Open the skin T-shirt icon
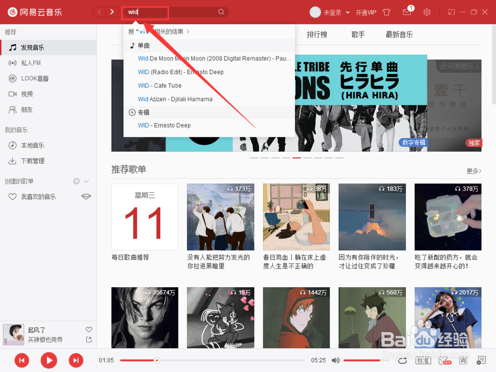The width and height of the screenshot is (496, 372). pyautogui.click(x=386, y=12)
